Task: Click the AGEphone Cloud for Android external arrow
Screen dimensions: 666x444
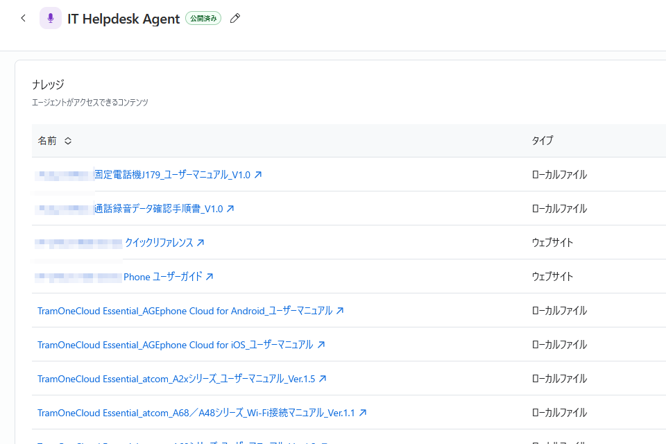Action: coord(340,311)
